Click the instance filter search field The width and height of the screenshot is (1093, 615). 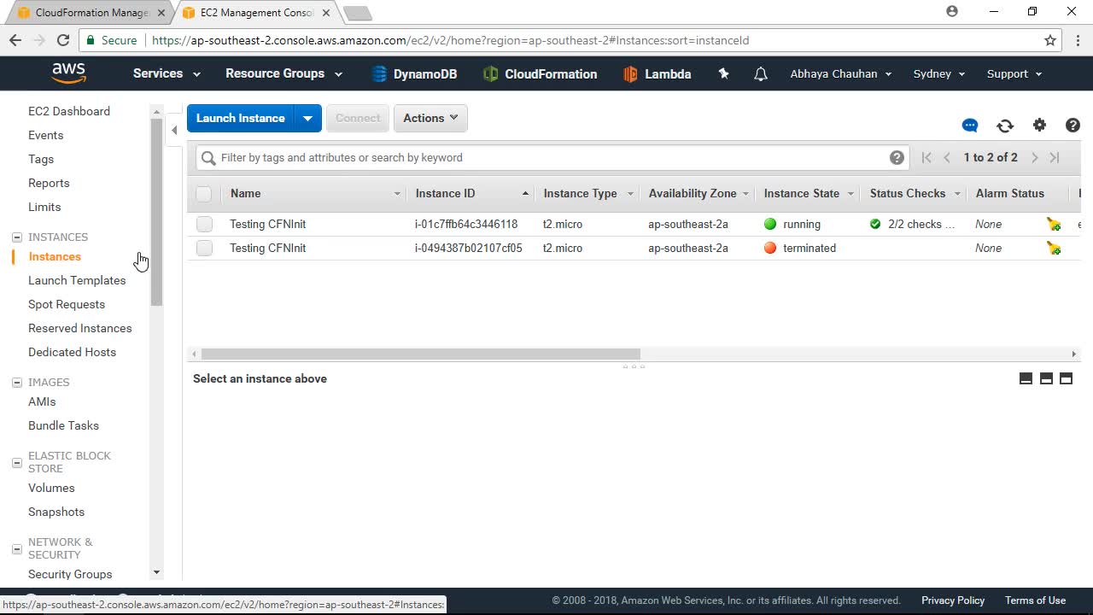pos(552,157)
